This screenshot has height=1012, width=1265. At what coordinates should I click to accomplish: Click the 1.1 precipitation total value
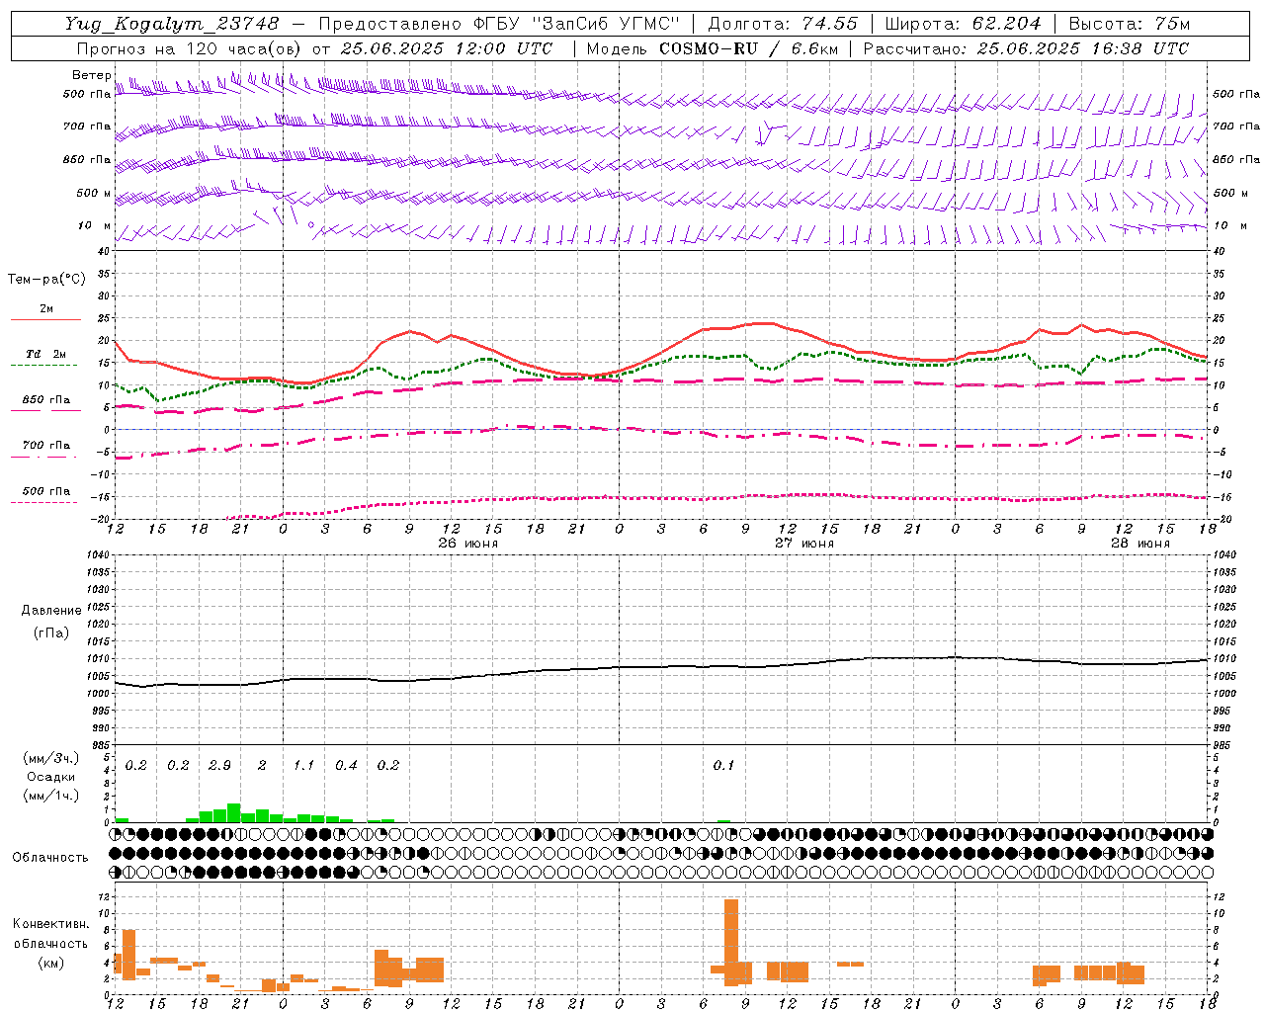pyautogui.click(x=303, y=766)
